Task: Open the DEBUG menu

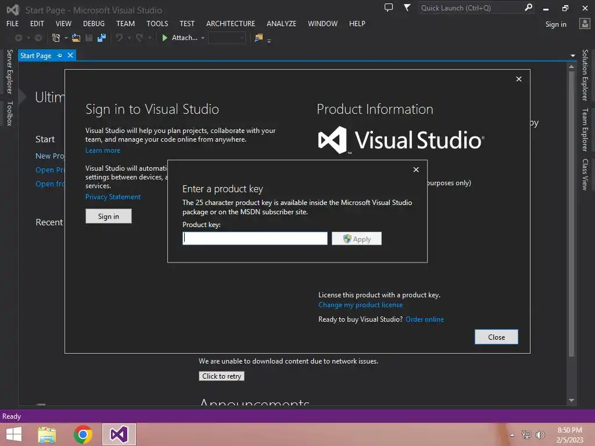Action: pyautogui.click(x=94, y=23)
